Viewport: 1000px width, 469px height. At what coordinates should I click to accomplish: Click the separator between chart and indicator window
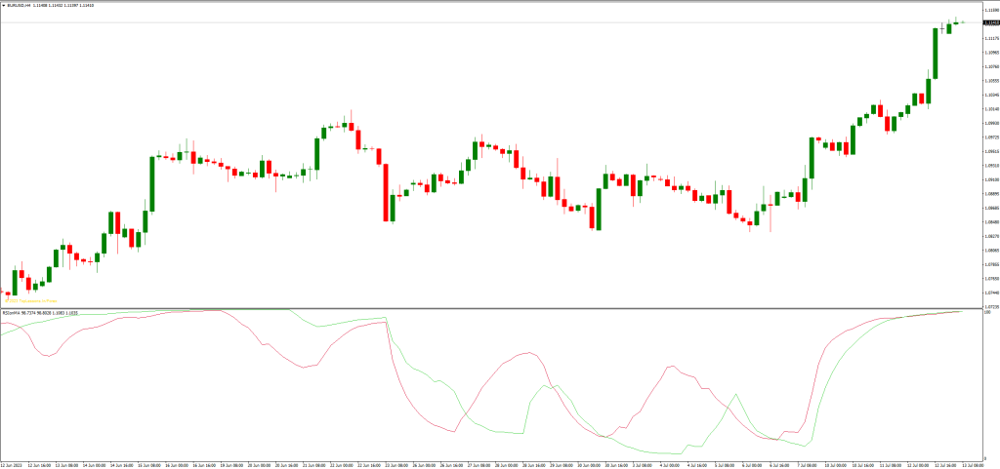pyautogui.click(x=488, y=309)
